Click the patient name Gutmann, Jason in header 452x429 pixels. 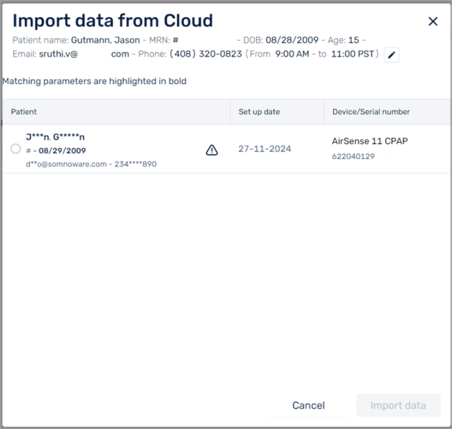coord(105,40)
